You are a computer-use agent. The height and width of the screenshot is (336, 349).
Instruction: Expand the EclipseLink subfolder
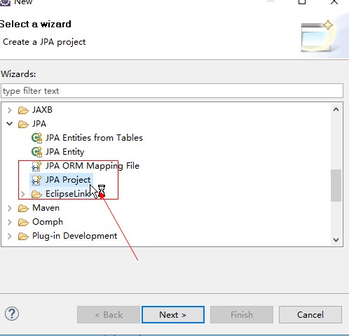pyautogui.click(x=23, y=194)
